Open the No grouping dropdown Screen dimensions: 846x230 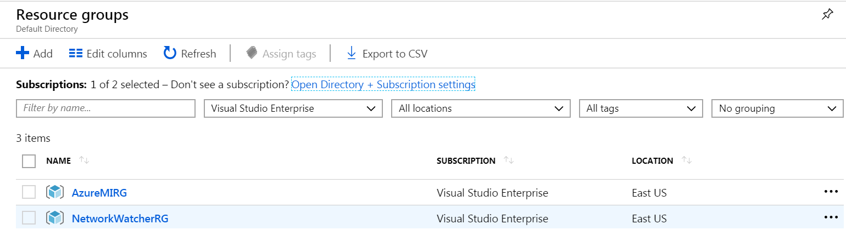tap(777, 108)
